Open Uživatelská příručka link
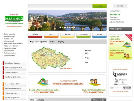Screen dimensions: 134x101 tap(117, 22)
